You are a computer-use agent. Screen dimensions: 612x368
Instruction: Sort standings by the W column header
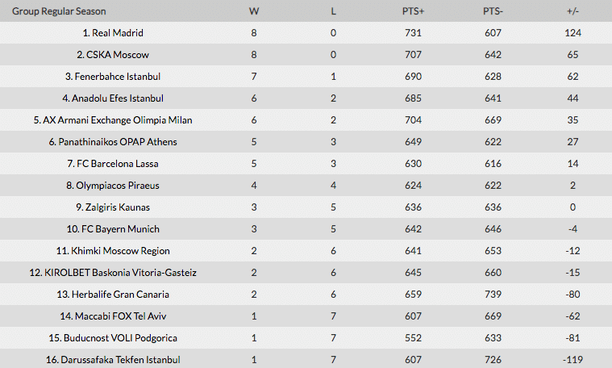[254, 11]
